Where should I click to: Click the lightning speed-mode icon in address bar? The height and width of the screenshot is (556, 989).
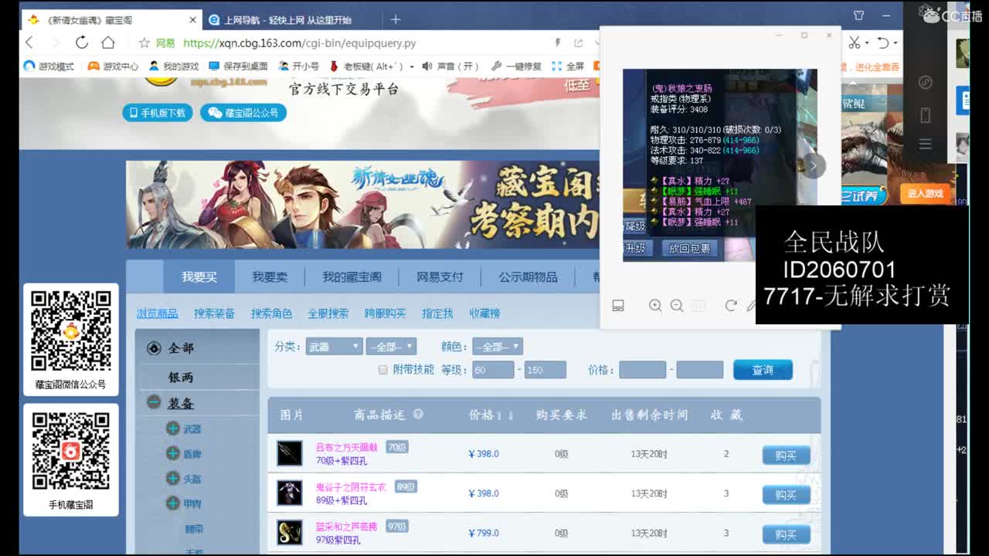point(558,42)
